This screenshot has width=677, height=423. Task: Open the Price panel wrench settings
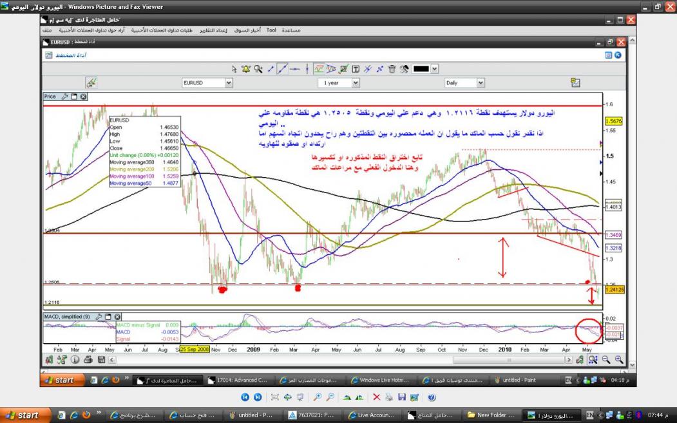click(x=64, y=97)
